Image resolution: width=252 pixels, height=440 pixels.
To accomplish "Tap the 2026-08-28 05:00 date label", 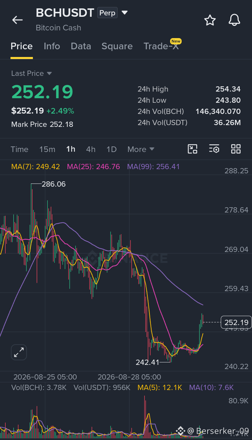I will point(129,377).
